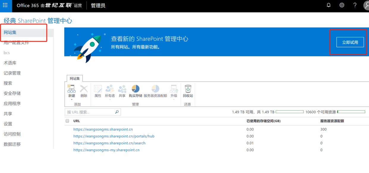The image size is (369, 173).
Task: Select the 网站集 ribbon tab
Action: coord(75,79)
